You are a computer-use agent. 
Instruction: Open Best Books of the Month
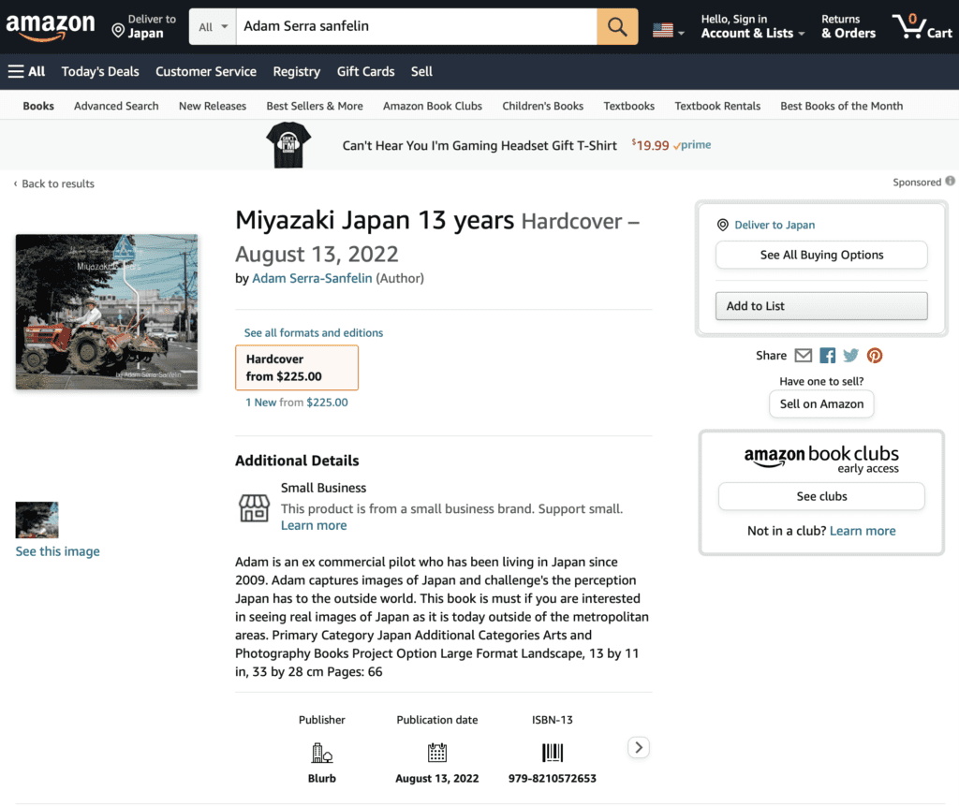point(841,106)
